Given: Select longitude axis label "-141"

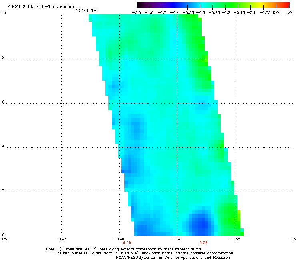Looking at the screenshot, I should pos(177,239).
